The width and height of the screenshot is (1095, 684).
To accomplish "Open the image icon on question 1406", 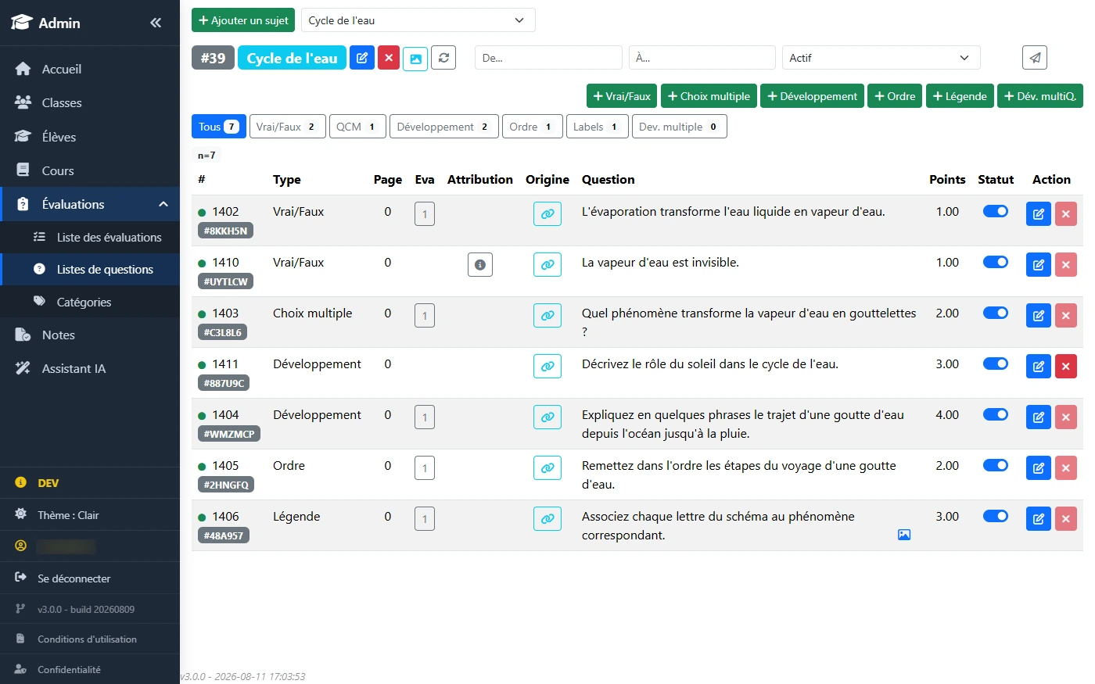I will coord(904,535).
